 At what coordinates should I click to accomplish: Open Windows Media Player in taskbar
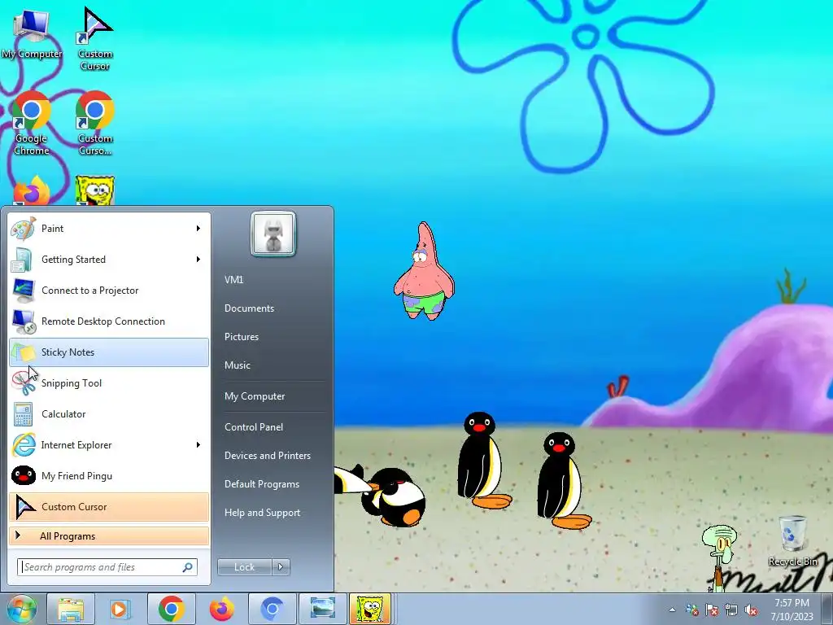coord(120,609)
